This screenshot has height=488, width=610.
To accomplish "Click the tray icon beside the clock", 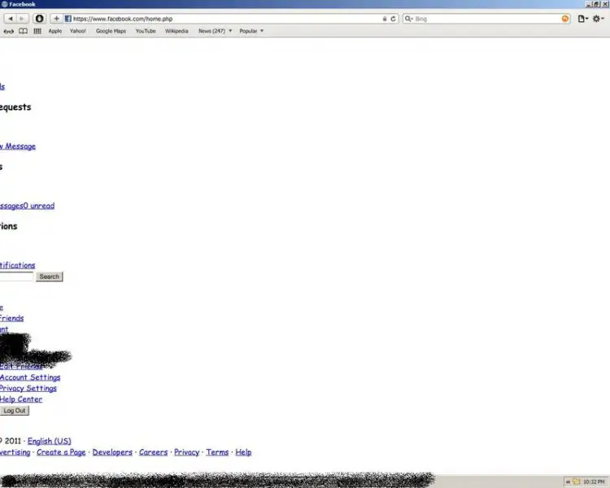I will (x=577, y=482).
